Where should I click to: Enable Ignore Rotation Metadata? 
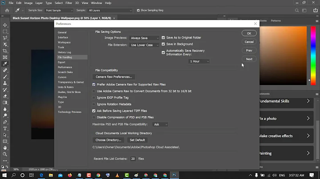tap(94, 104)
